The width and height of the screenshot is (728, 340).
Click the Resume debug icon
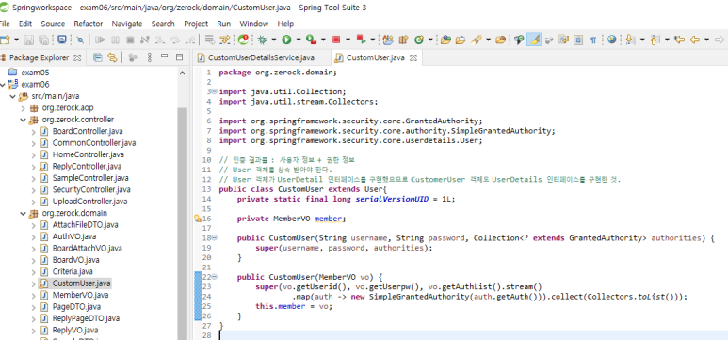click(100, 40)
